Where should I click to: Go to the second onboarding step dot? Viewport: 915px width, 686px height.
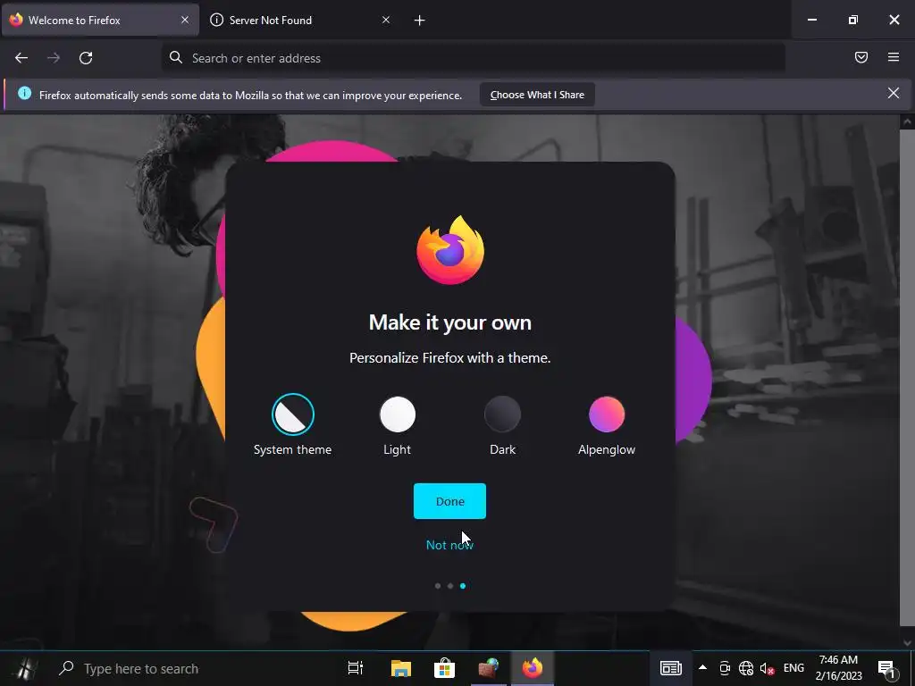point(450,586)
